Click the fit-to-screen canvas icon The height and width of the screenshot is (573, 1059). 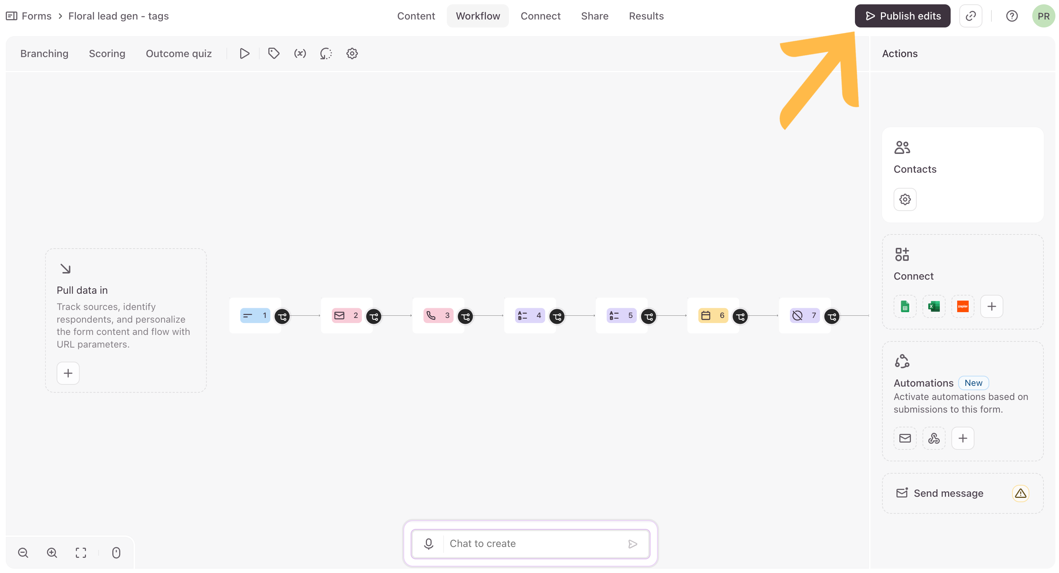pos(81,552)
